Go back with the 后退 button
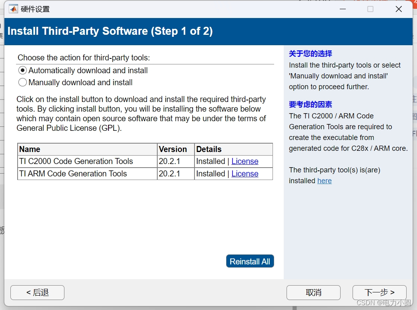Screen dimensions: 417x310 coord(37,292)
